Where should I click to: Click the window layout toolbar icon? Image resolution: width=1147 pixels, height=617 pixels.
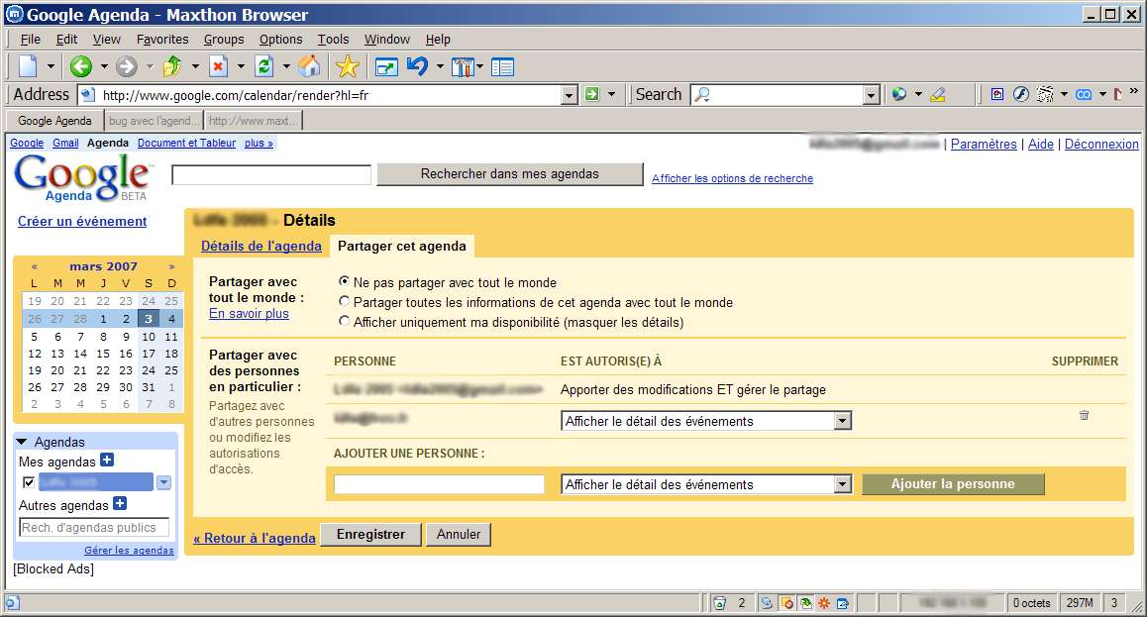(x=385, y=67)
